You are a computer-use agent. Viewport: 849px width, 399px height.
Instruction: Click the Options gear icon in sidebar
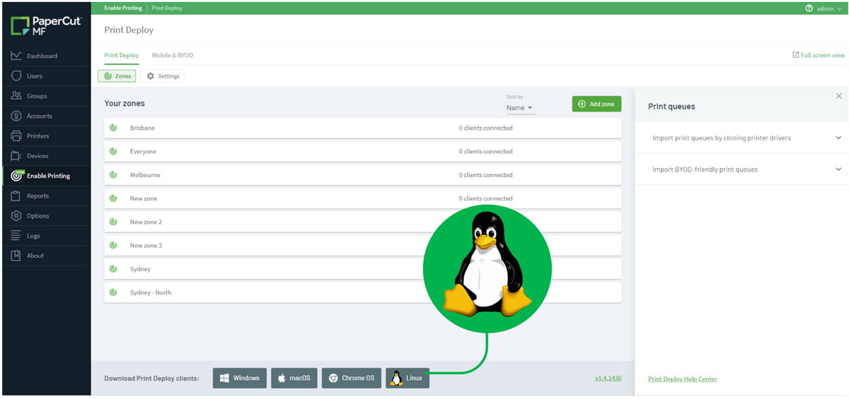[x=16, y=216]
